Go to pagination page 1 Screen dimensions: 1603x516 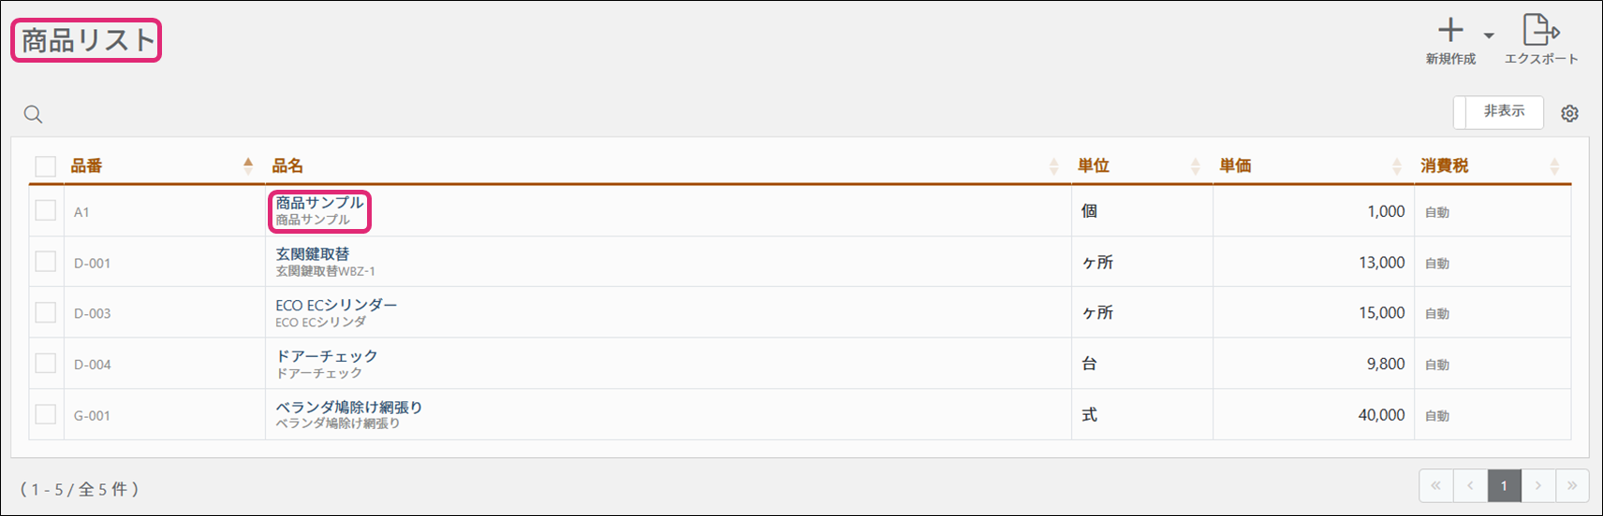[x=1504, y=485]
